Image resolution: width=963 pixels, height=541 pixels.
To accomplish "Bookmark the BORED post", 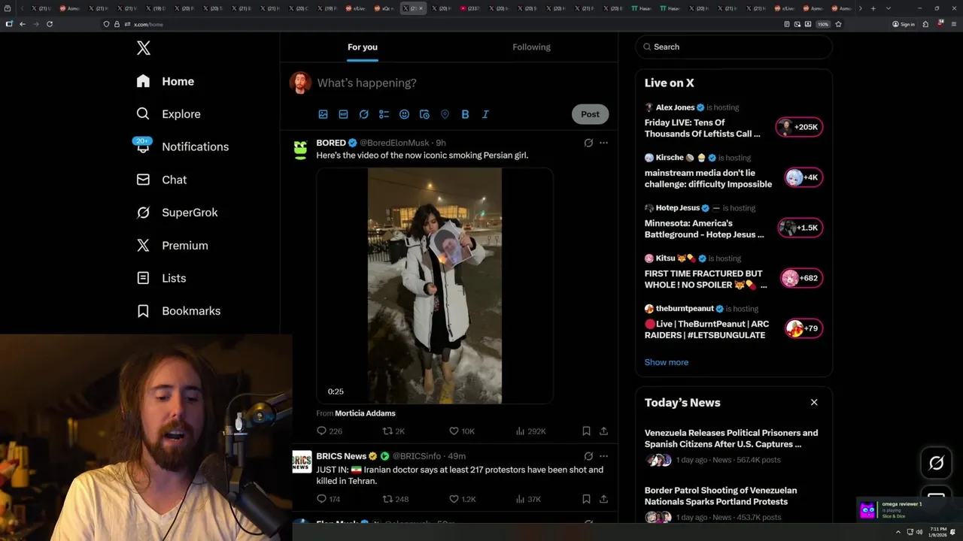I will [586, 431].
